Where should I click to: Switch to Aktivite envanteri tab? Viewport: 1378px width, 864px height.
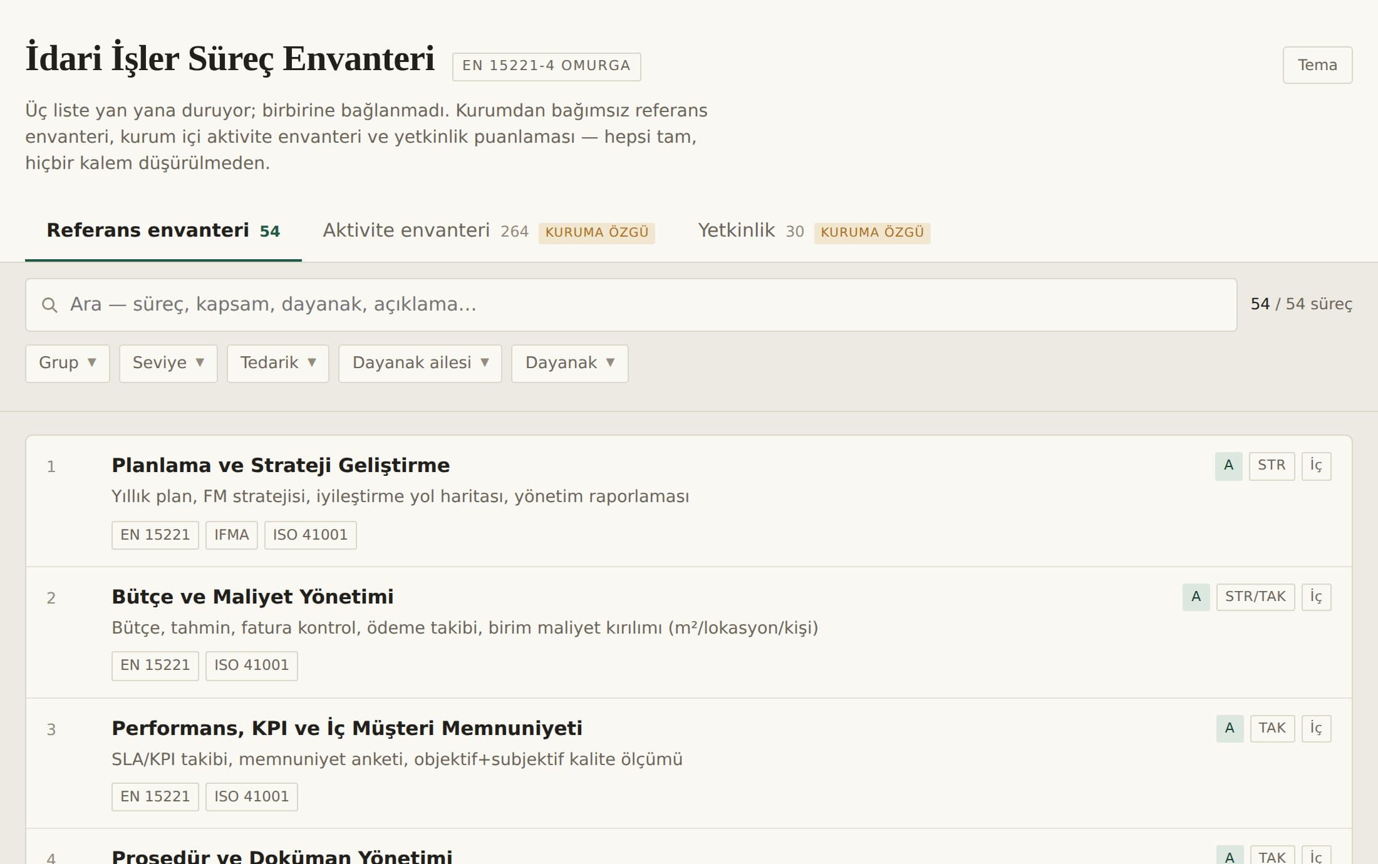click(489, 230)
